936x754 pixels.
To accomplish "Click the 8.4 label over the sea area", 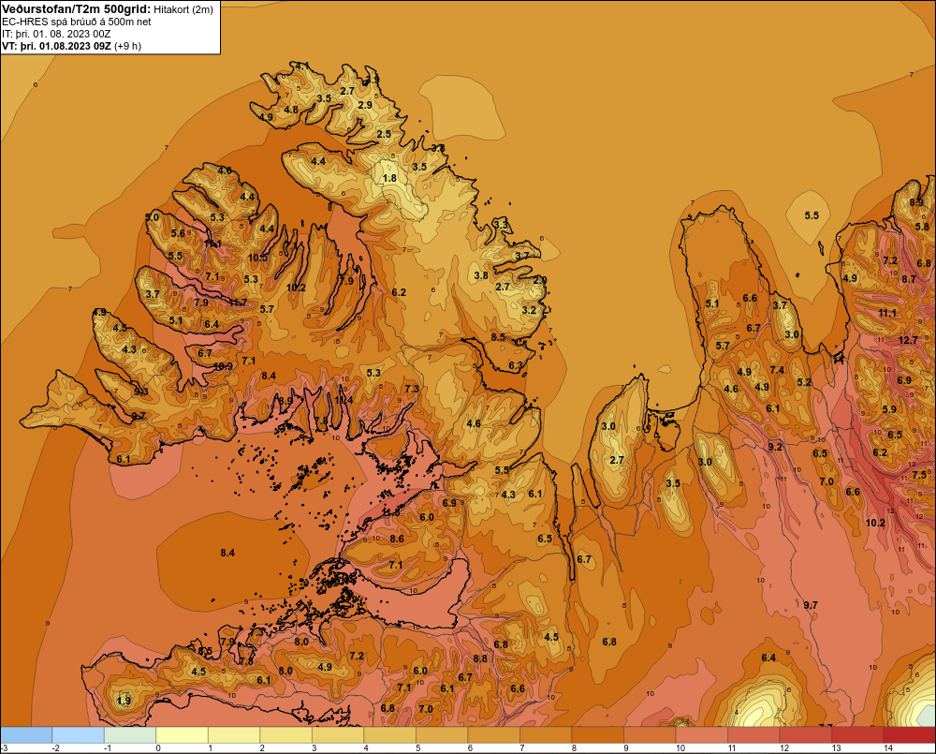I will [x=227, y=553].
